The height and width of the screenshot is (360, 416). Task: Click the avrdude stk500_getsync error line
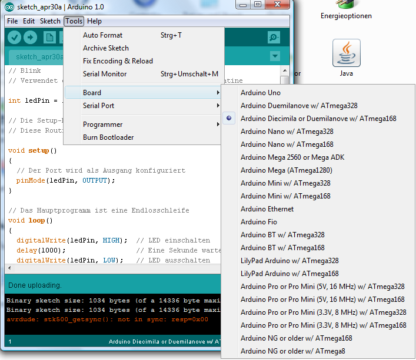(107, 319)
